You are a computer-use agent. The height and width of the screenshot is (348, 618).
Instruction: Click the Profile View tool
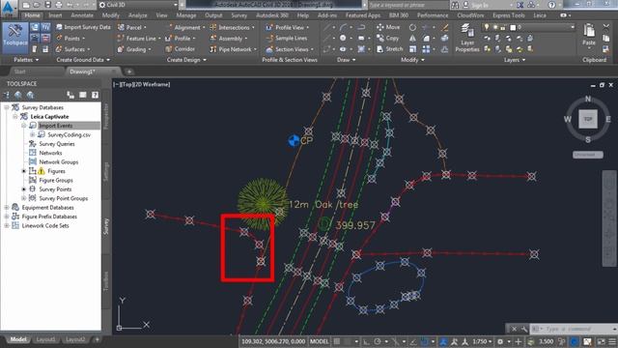[x=288, y=27]
